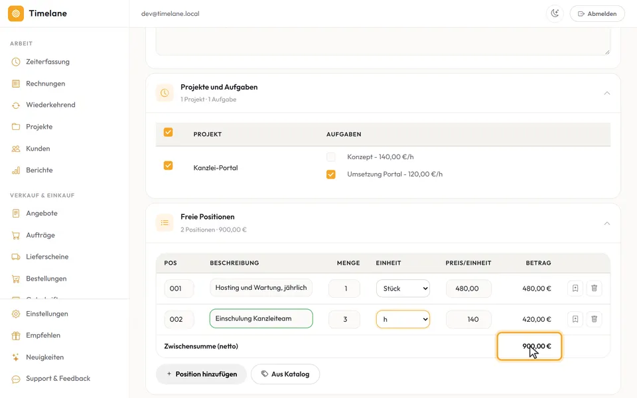Click the Rechnungen sidebar icon
This screenshot has width=637, height=398.
coord(16,84)
